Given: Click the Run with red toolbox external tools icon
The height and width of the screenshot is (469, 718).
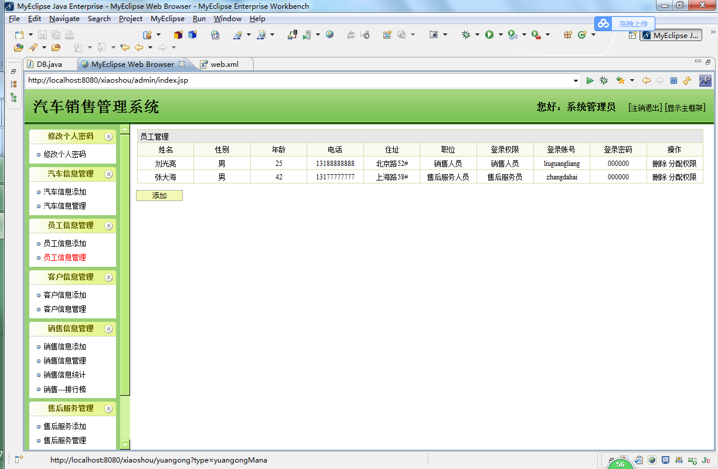Looking at the screenshot, I should coord(536,35).
